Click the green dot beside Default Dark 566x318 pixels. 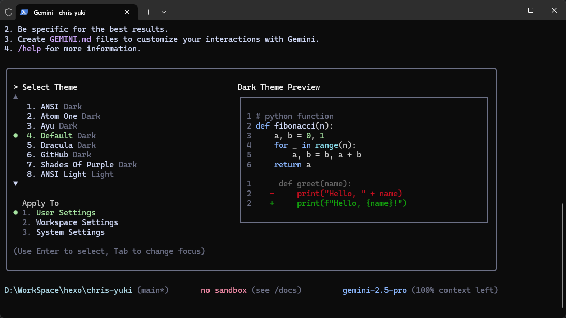[16, 136]
